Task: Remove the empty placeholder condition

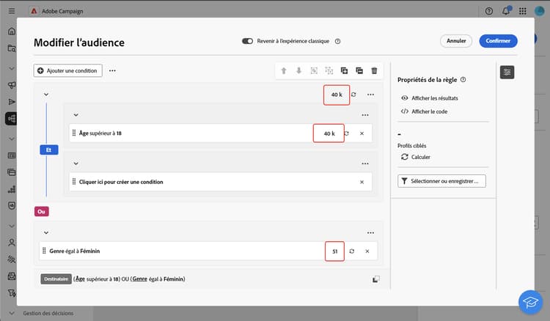Action: tap(362, 182)
